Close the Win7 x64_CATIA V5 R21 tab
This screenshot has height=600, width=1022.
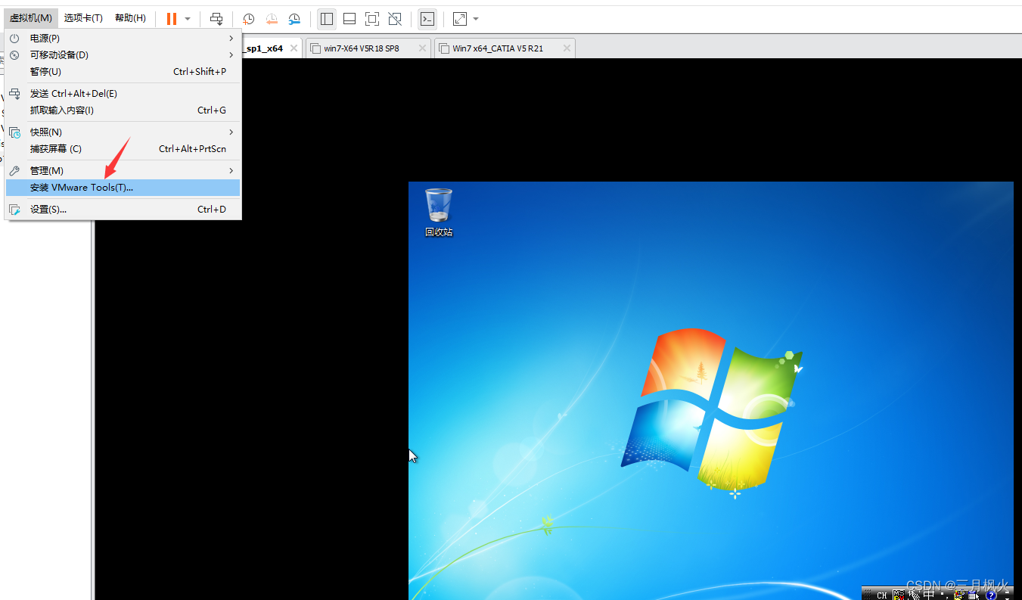click(x=567, y=48)
